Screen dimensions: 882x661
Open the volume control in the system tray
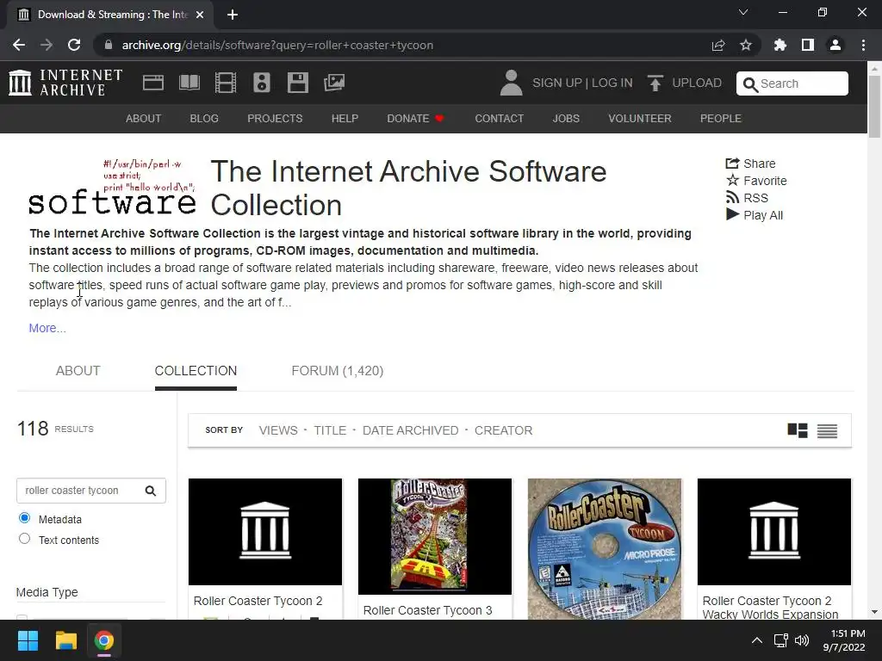pyautogui.click(x=802, y=640)
